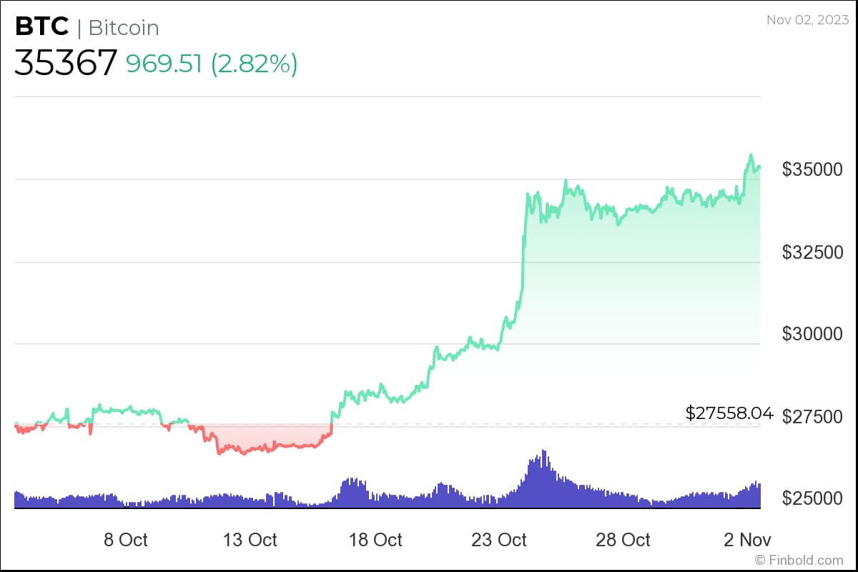Select the $32500 price axis label
The image size is (858, 572).
pyautogui.click(x=812, y=252)
